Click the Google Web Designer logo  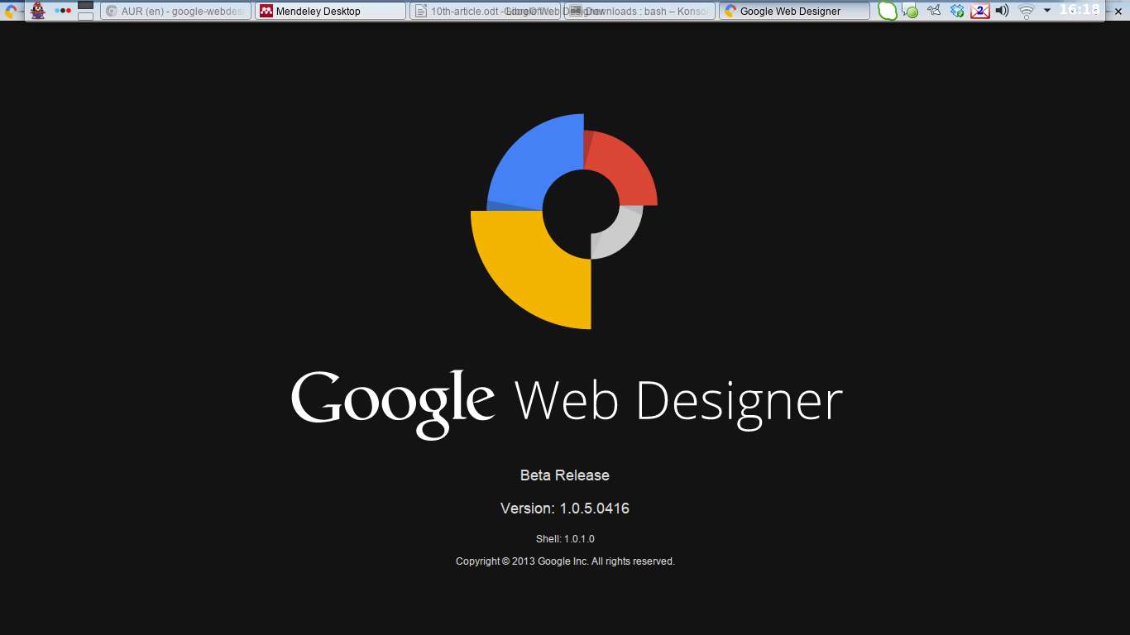(564, 221)
